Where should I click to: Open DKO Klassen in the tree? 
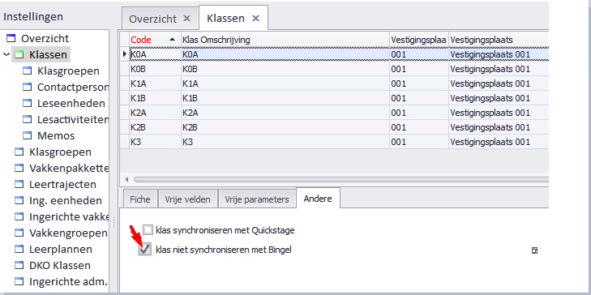point(59,265)
